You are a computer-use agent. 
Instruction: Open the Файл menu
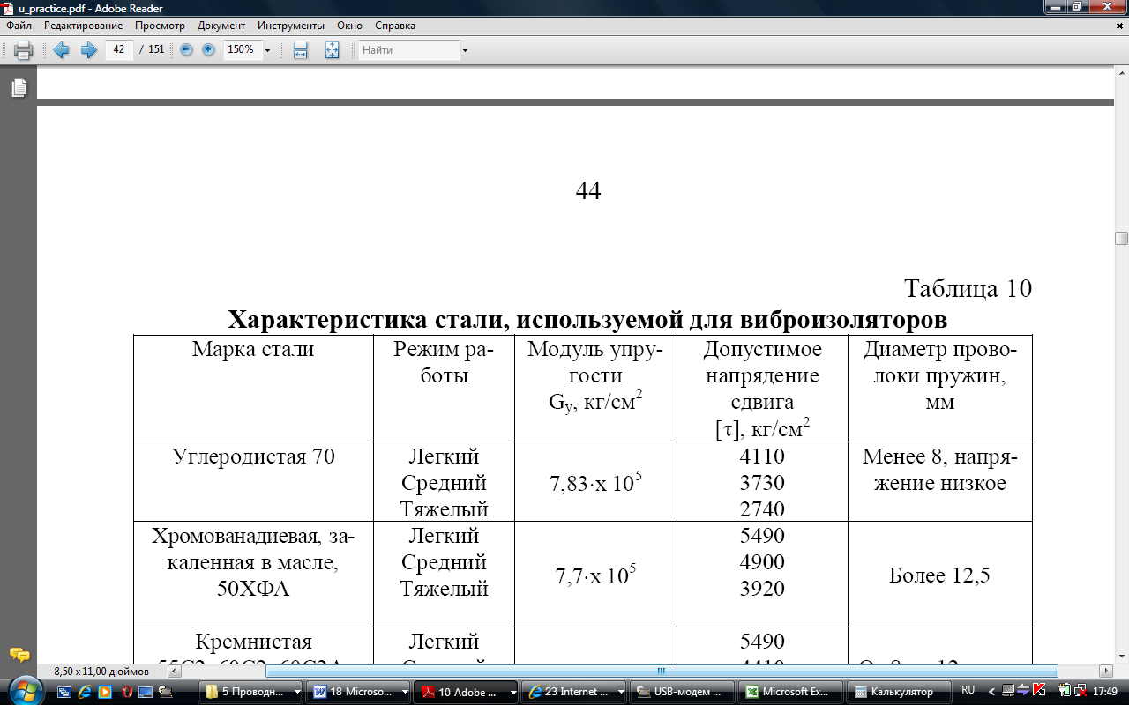click(x=19, y=26)
